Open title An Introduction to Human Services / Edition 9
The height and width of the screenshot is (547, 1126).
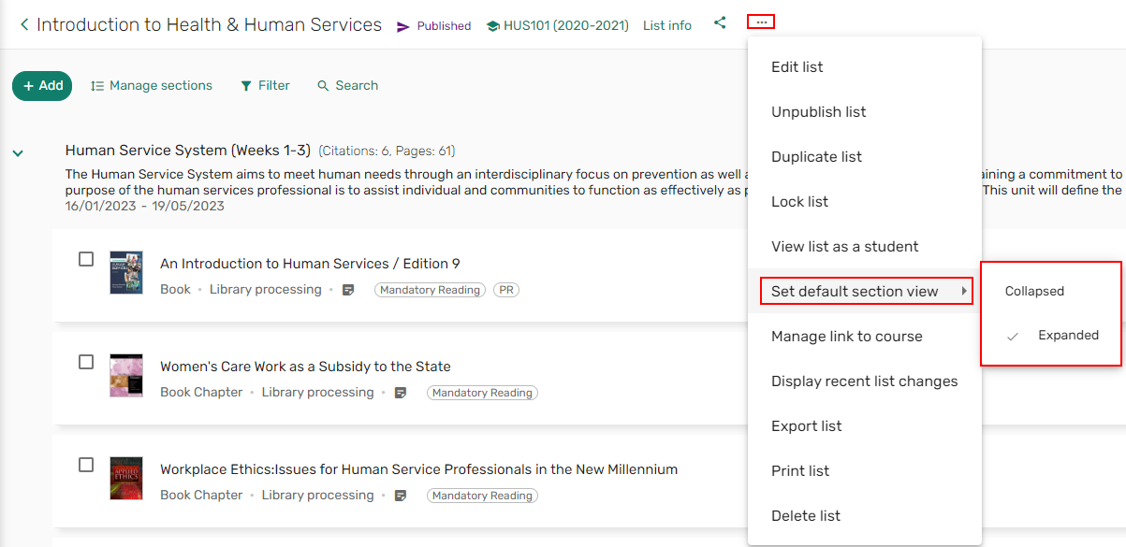310,264
